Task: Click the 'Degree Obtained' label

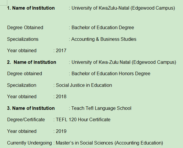Action: (25, 28)
